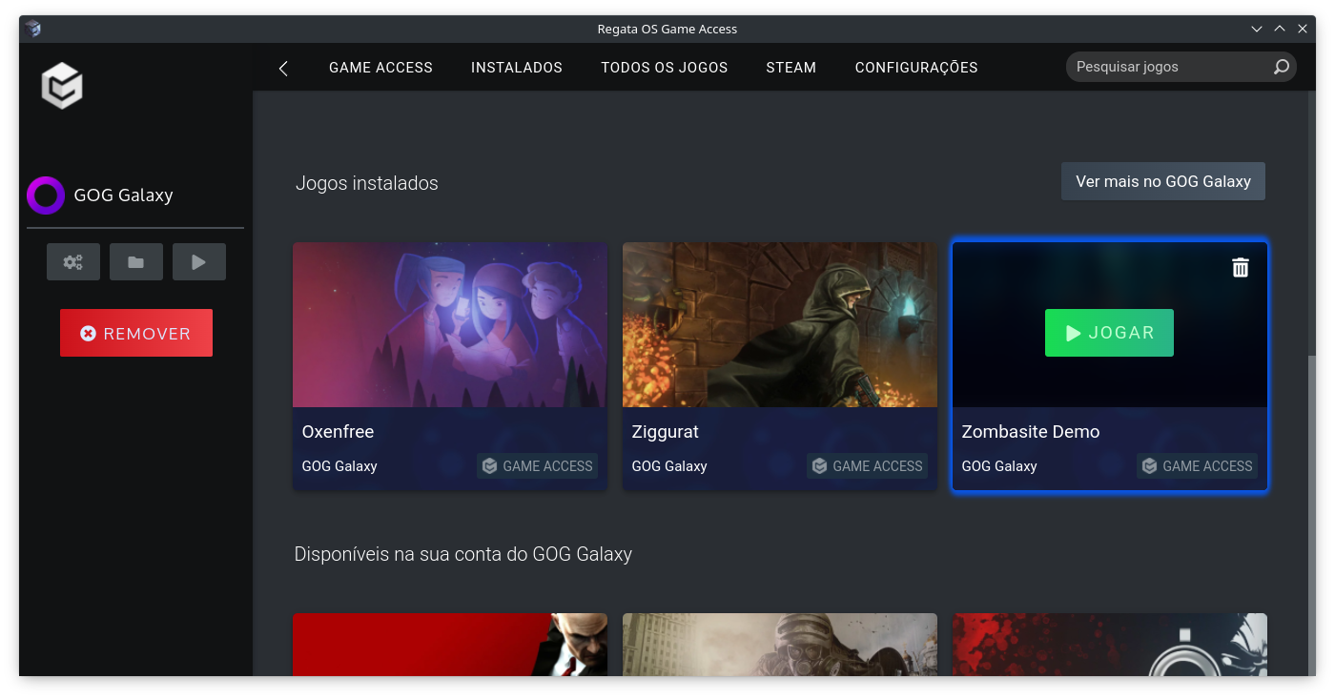Open the GOG Galaxy folder button
The height and width of the screenshot is (699, 1335).
136,262
